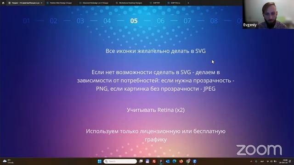Viewport: 294px width, 165px height.
Task: Open Firefox from the taskbar
Action: tap(181, 161)
